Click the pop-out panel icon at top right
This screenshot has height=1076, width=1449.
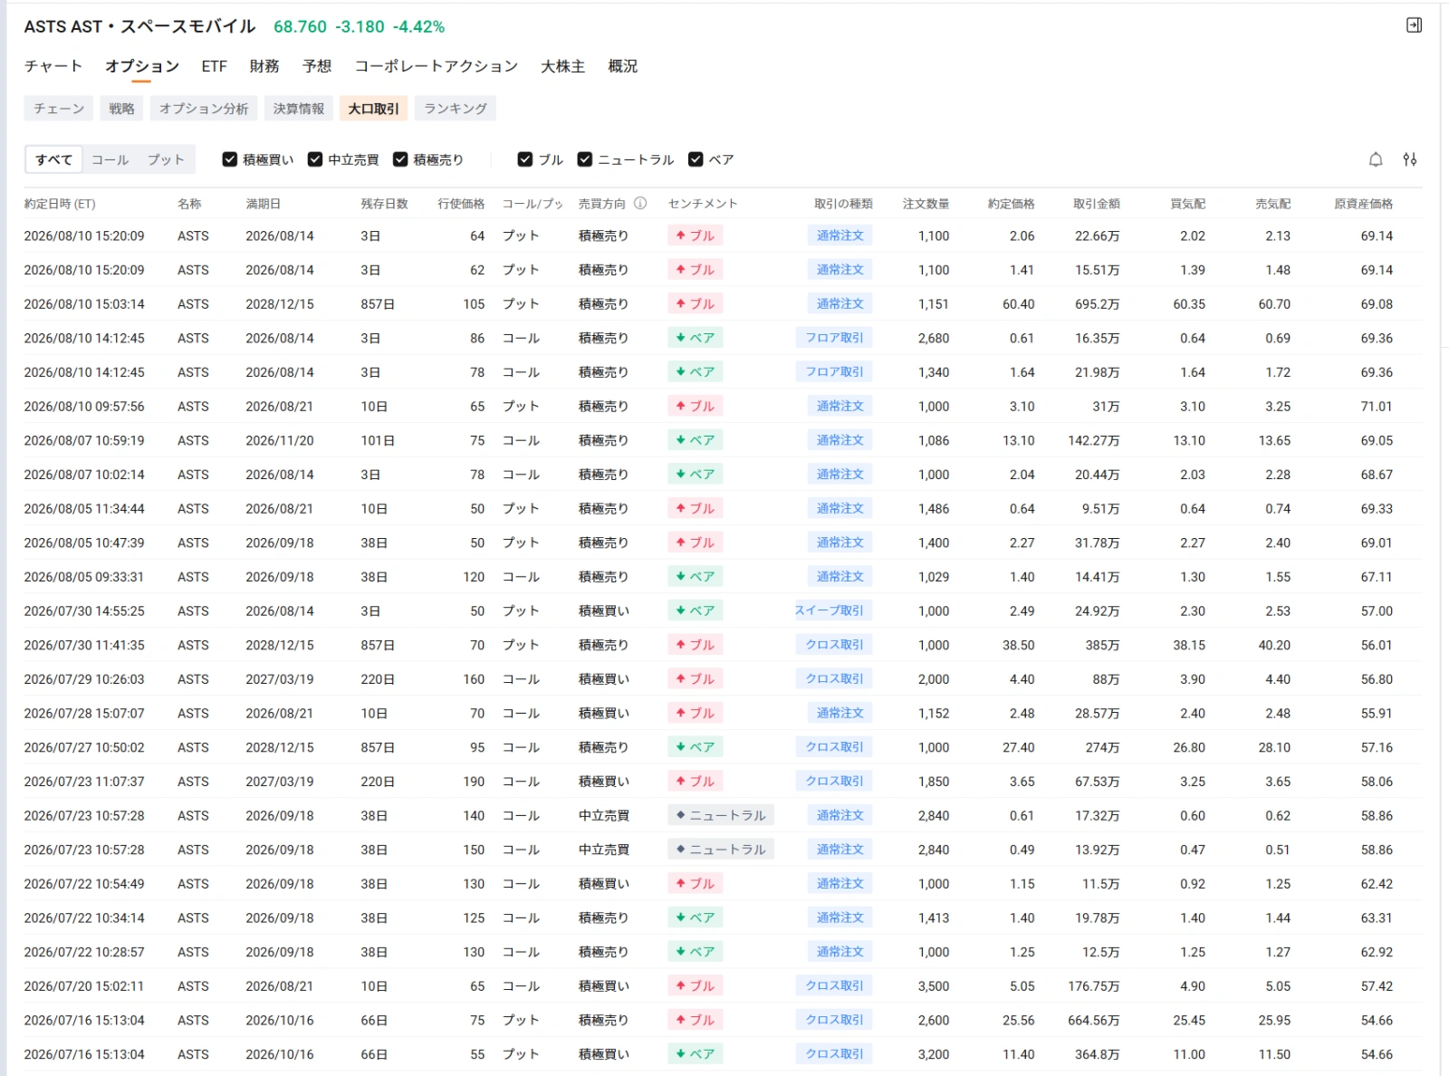[1414, 25]
